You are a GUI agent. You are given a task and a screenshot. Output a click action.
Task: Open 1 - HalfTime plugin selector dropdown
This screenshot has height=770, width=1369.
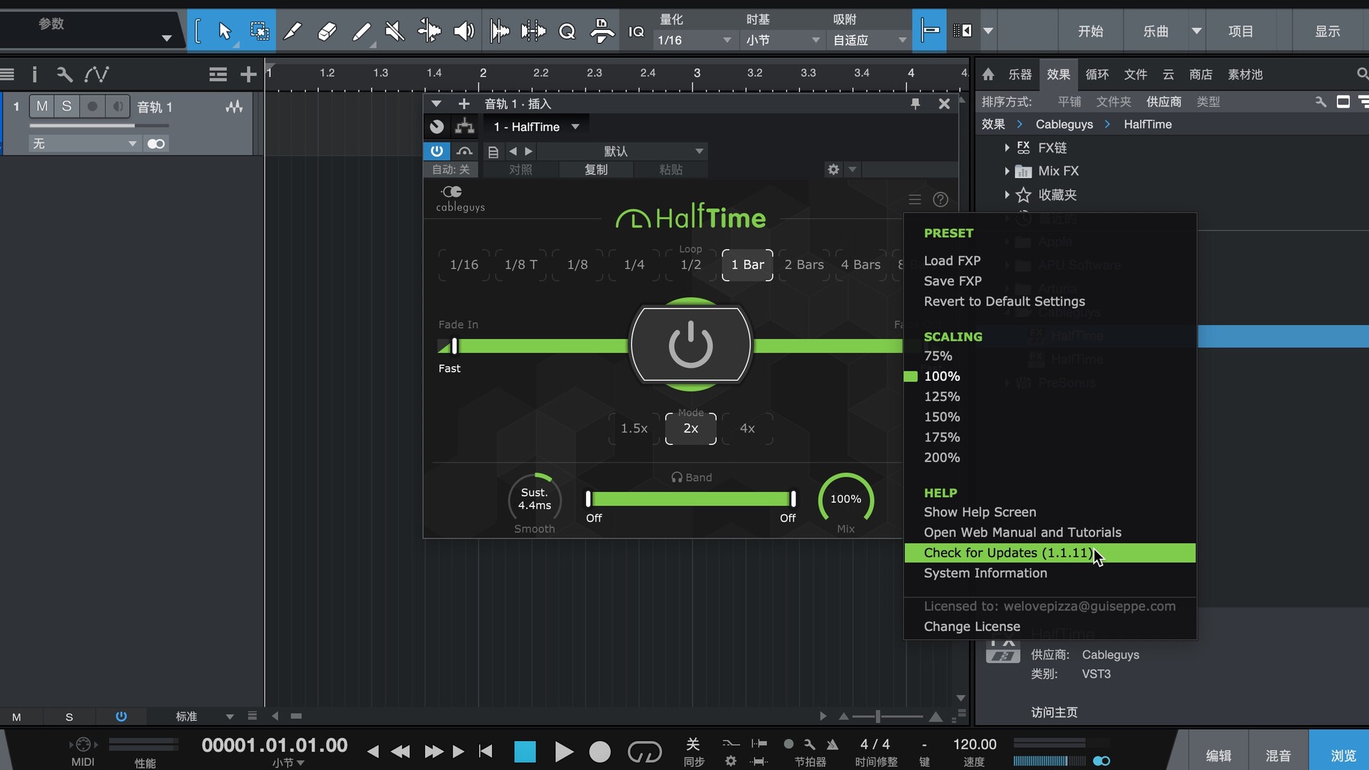[x=536, y=127]
